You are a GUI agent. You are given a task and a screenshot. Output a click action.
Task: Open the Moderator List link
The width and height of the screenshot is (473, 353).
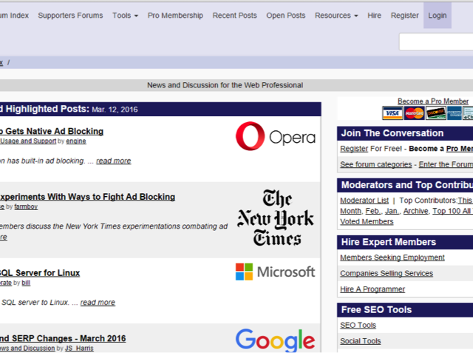[364, 201]
